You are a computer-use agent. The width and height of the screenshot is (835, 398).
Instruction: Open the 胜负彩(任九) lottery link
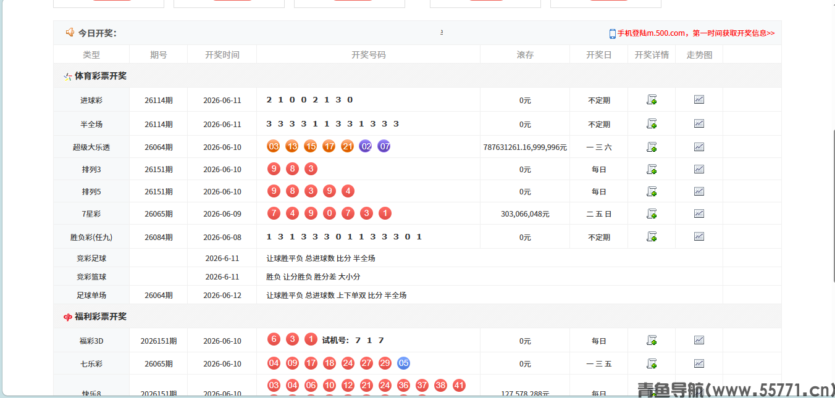91,237
